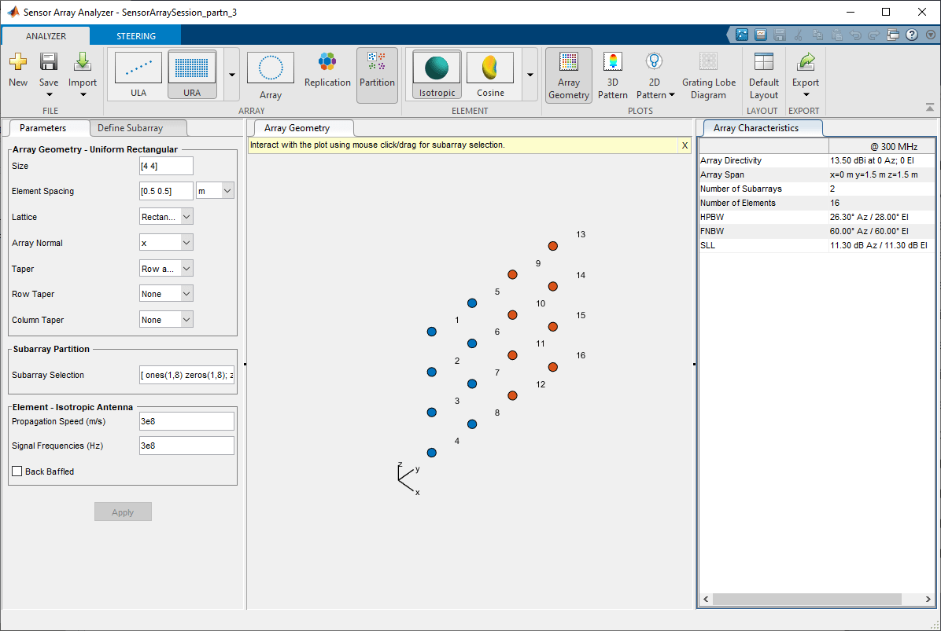Click the plot browser quick-access icon
Image resolution: width=941 pixels, height=631 pixels.
(x=742, y=35)
